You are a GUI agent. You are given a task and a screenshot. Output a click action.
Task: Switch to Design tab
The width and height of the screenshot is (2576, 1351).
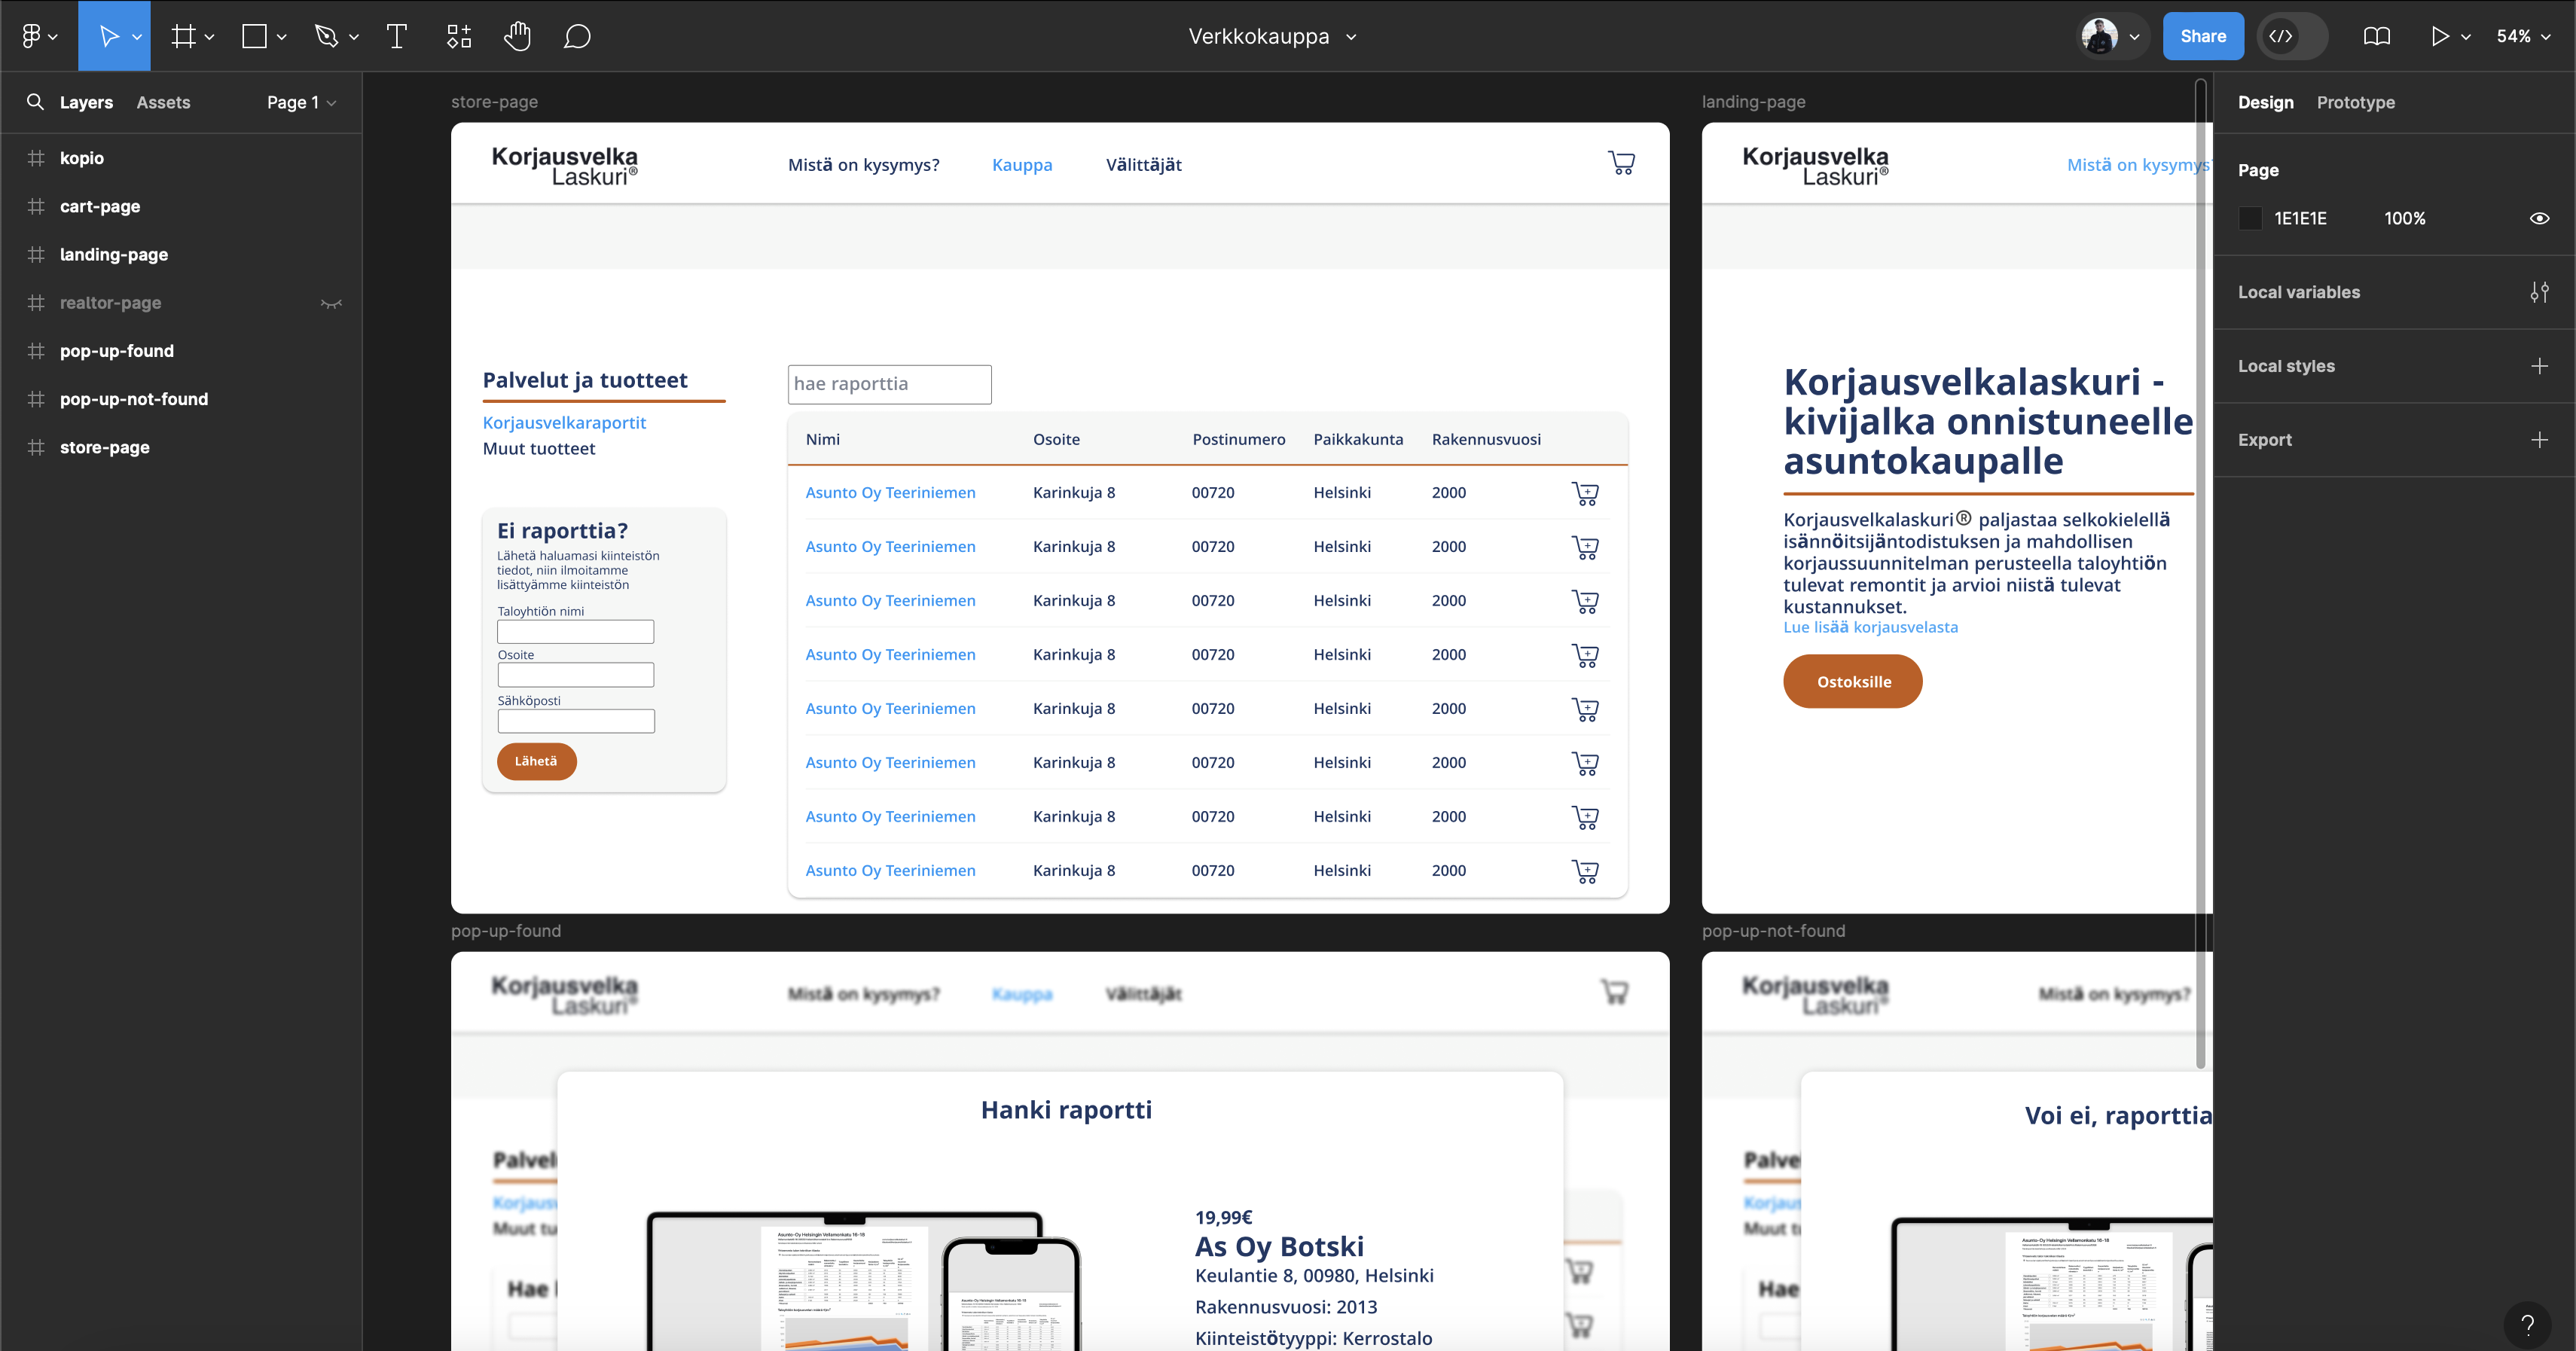pos(2265,102)
